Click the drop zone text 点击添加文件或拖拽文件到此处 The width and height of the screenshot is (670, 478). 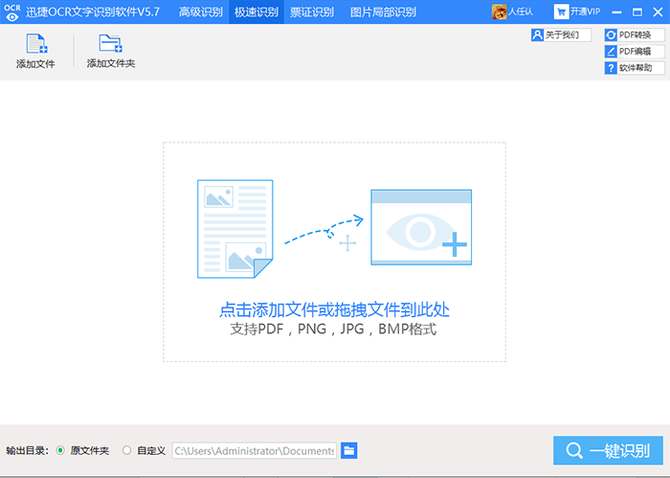(334, 309)
